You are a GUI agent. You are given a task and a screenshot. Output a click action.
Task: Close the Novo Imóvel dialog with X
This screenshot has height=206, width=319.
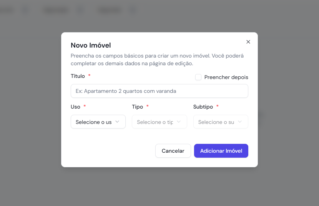tap(248, 42)
